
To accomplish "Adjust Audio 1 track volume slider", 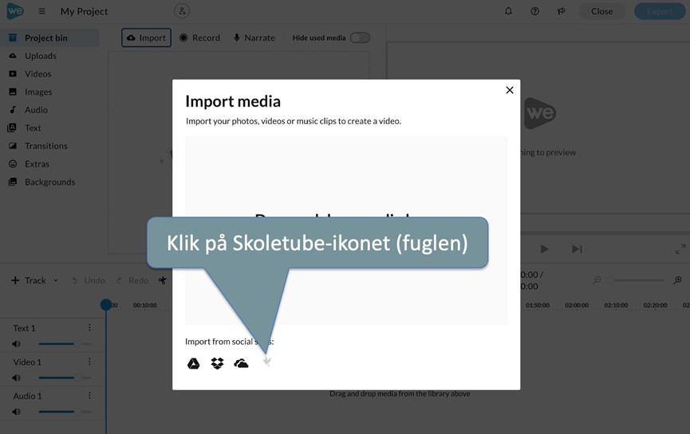I will pos(65,412).
